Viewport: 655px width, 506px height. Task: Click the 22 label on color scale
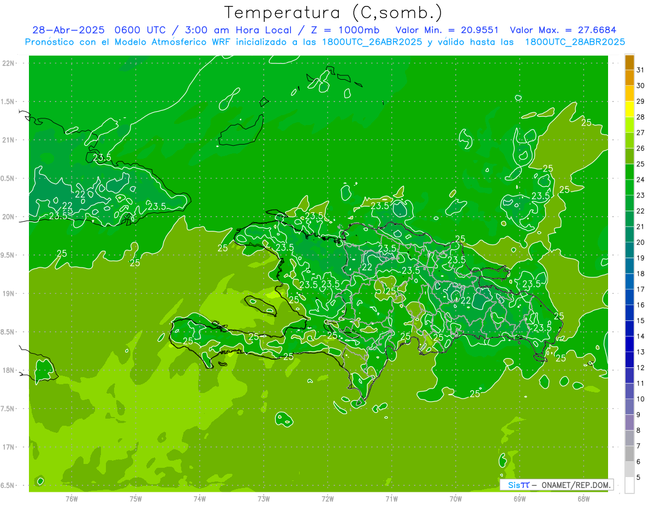(641, 211)
